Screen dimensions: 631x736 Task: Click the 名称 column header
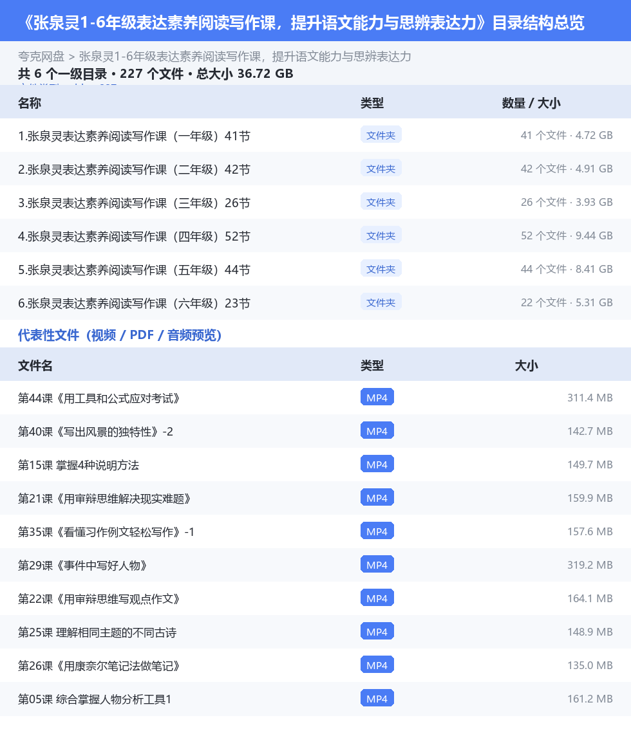pos(30,104)
